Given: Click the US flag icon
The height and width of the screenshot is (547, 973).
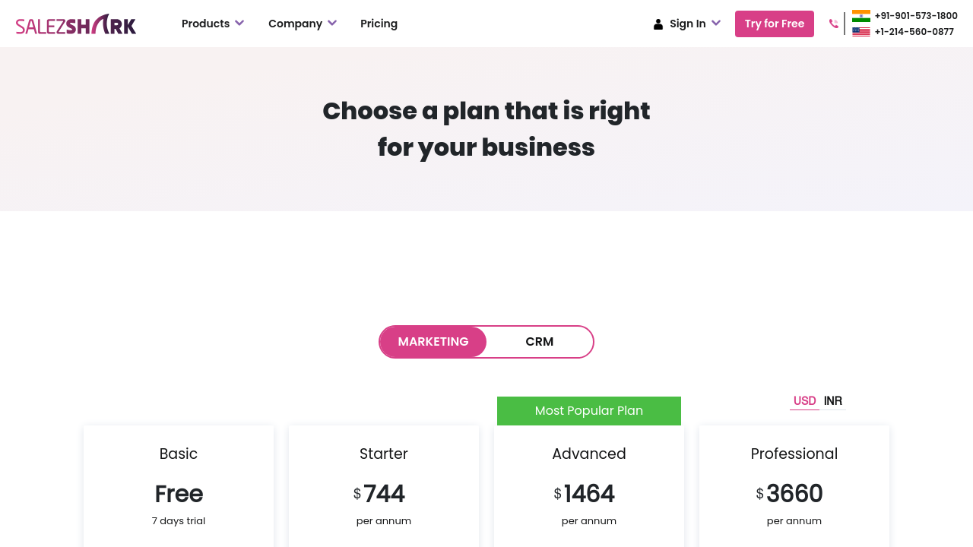Looking at the screenshot, I should 861,32.
